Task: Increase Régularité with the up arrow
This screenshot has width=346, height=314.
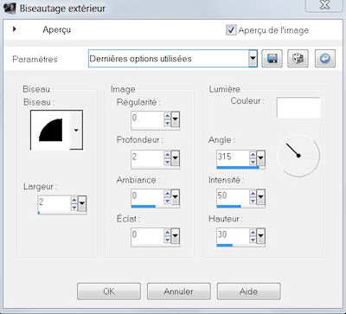Action: 167,116
